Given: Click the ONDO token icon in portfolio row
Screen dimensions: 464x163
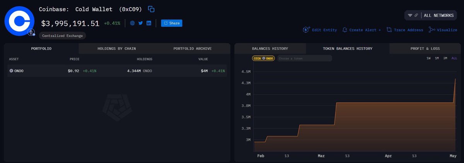Looking at the screenshot, I should click(x=11, y=71).
